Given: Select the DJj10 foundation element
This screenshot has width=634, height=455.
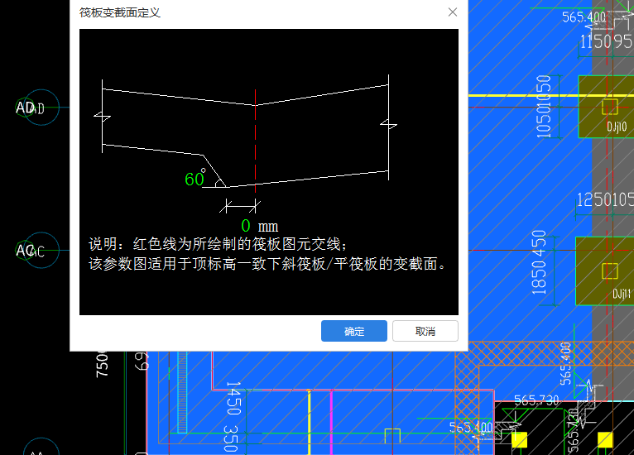Looking at the screenshot, I should tap(606, 107).
